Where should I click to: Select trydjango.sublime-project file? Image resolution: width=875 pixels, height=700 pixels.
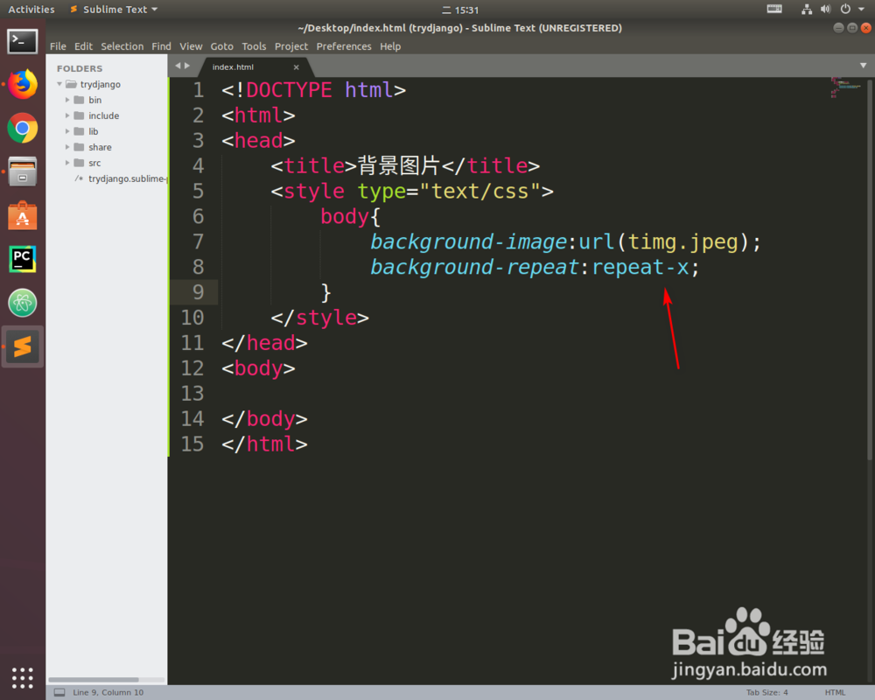pyautogui.click(x=126, y=178)
